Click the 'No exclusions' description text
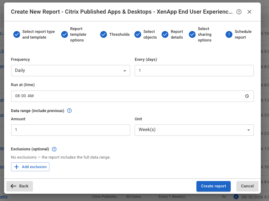269x201 pixels. pos(61,157)
